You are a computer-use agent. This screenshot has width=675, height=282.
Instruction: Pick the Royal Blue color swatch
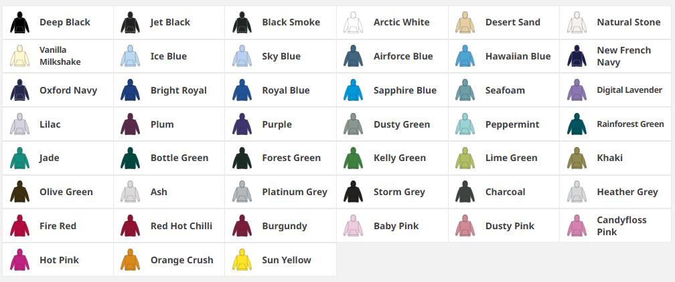(242, 90)
